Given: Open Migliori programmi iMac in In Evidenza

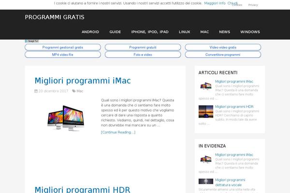Looking at the screenshot, I should click(234, 155).
